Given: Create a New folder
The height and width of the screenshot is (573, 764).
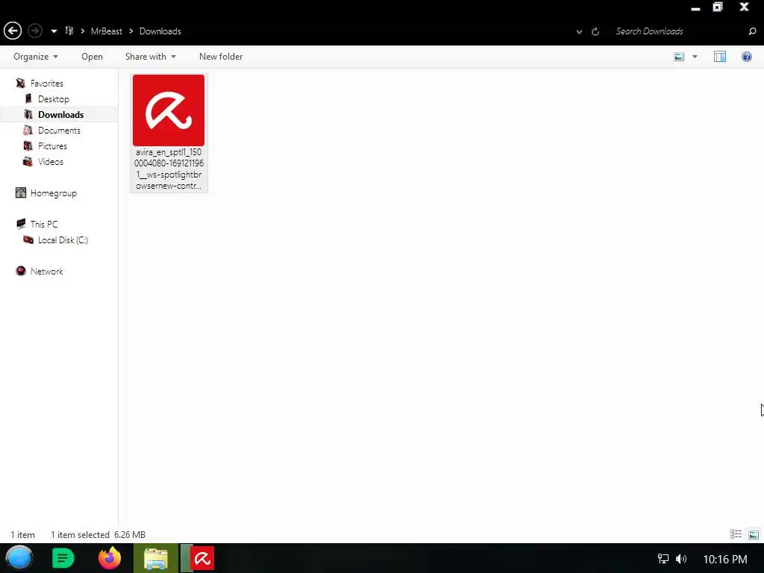Looking at the screenshot, I should pyautogui.click(x=221, y=57).
